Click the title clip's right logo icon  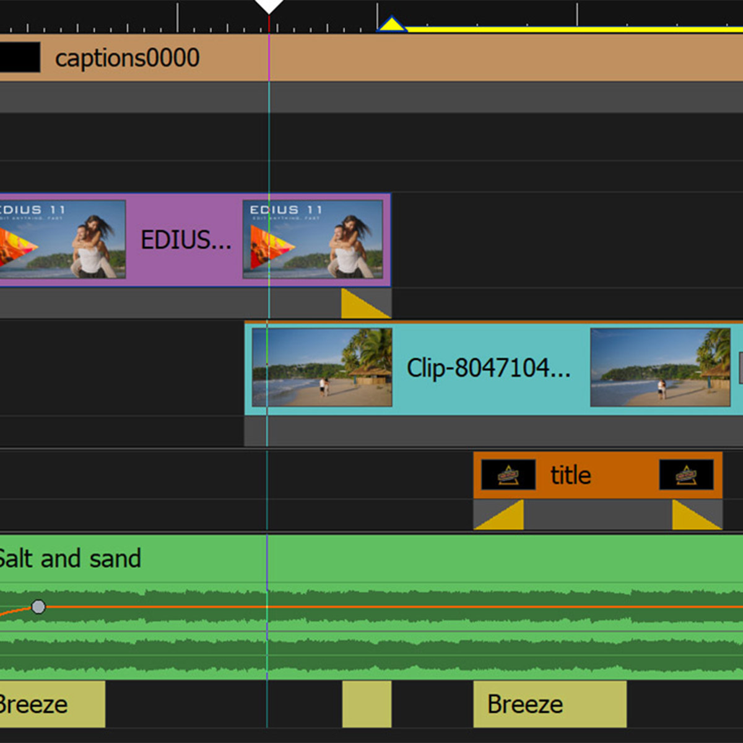(686, 475)
